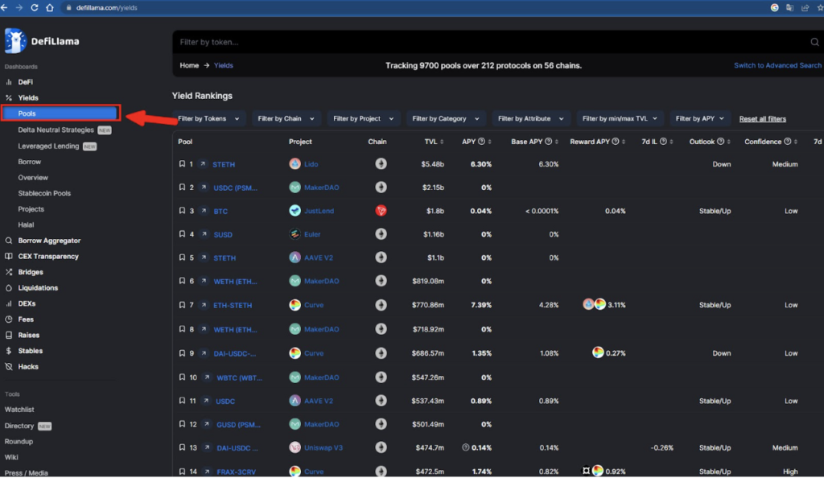
Task: Click Reset all filters link
Action: tap(763, 119)
